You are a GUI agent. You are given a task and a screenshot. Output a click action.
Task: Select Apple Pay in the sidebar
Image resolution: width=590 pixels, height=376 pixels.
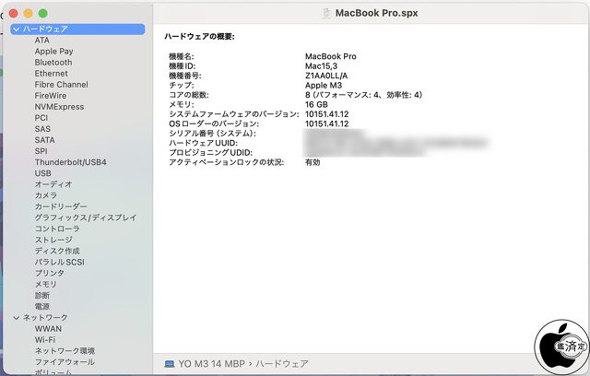pos(53,51)
